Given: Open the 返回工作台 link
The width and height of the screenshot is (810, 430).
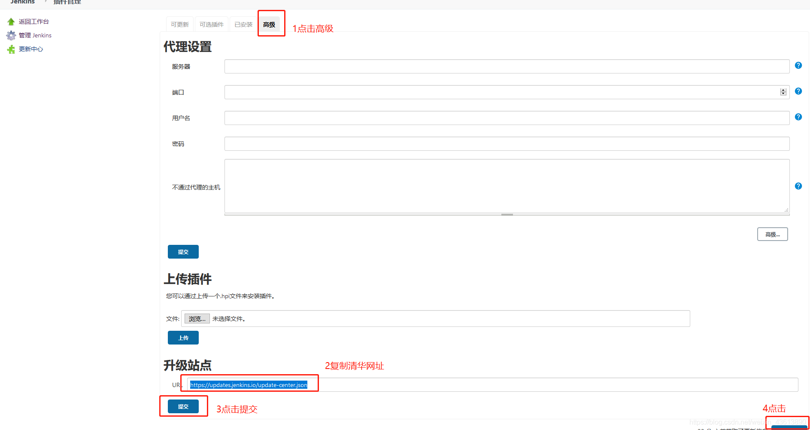Looking at the screenshot, I should coord(34,21).
